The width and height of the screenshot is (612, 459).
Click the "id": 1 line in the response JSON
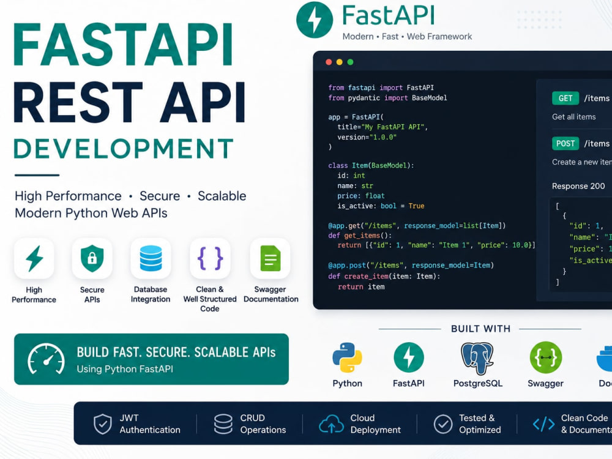coord(586,226)
